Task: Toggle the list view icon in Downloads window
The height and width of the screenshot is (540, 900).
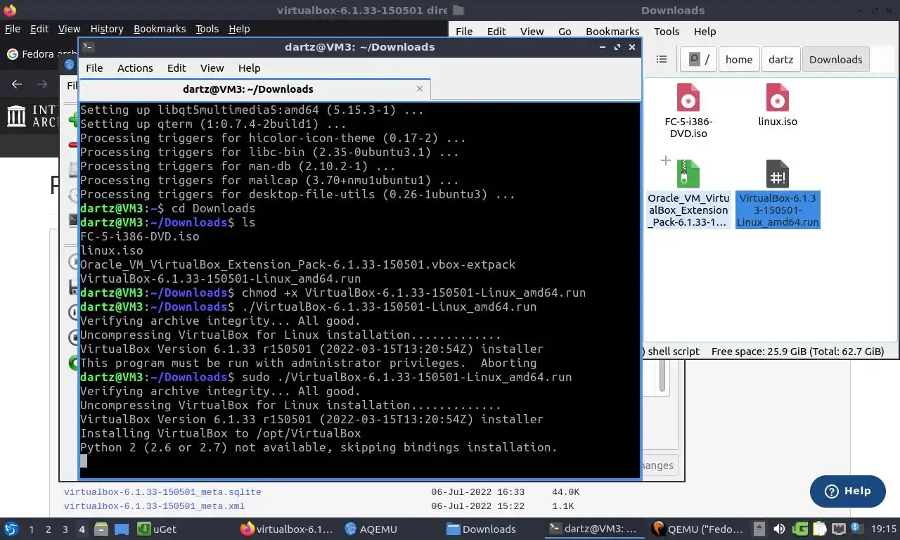Action: tap(661, 60)
